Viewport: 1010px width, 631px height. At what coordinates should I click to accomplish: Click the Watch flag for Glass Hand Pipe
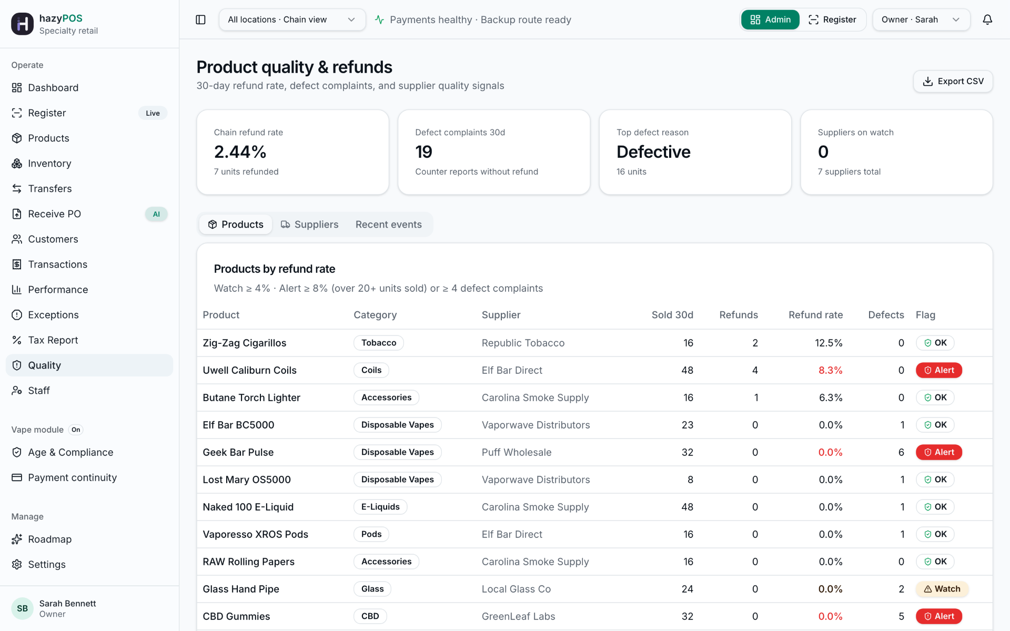(942, 589)
